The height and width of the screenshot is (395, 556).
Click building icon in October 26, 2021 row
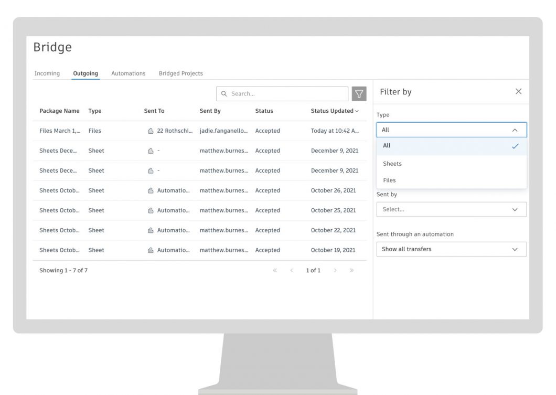[151, 190]
